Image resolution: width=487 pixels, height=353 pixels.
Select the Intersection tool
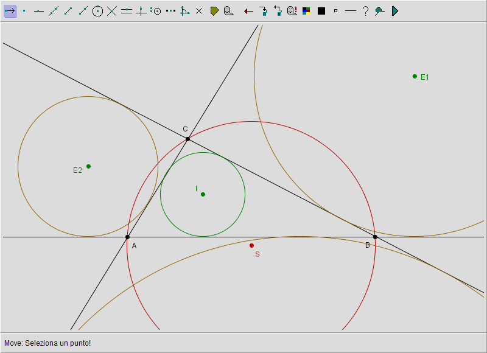[112, 11]
